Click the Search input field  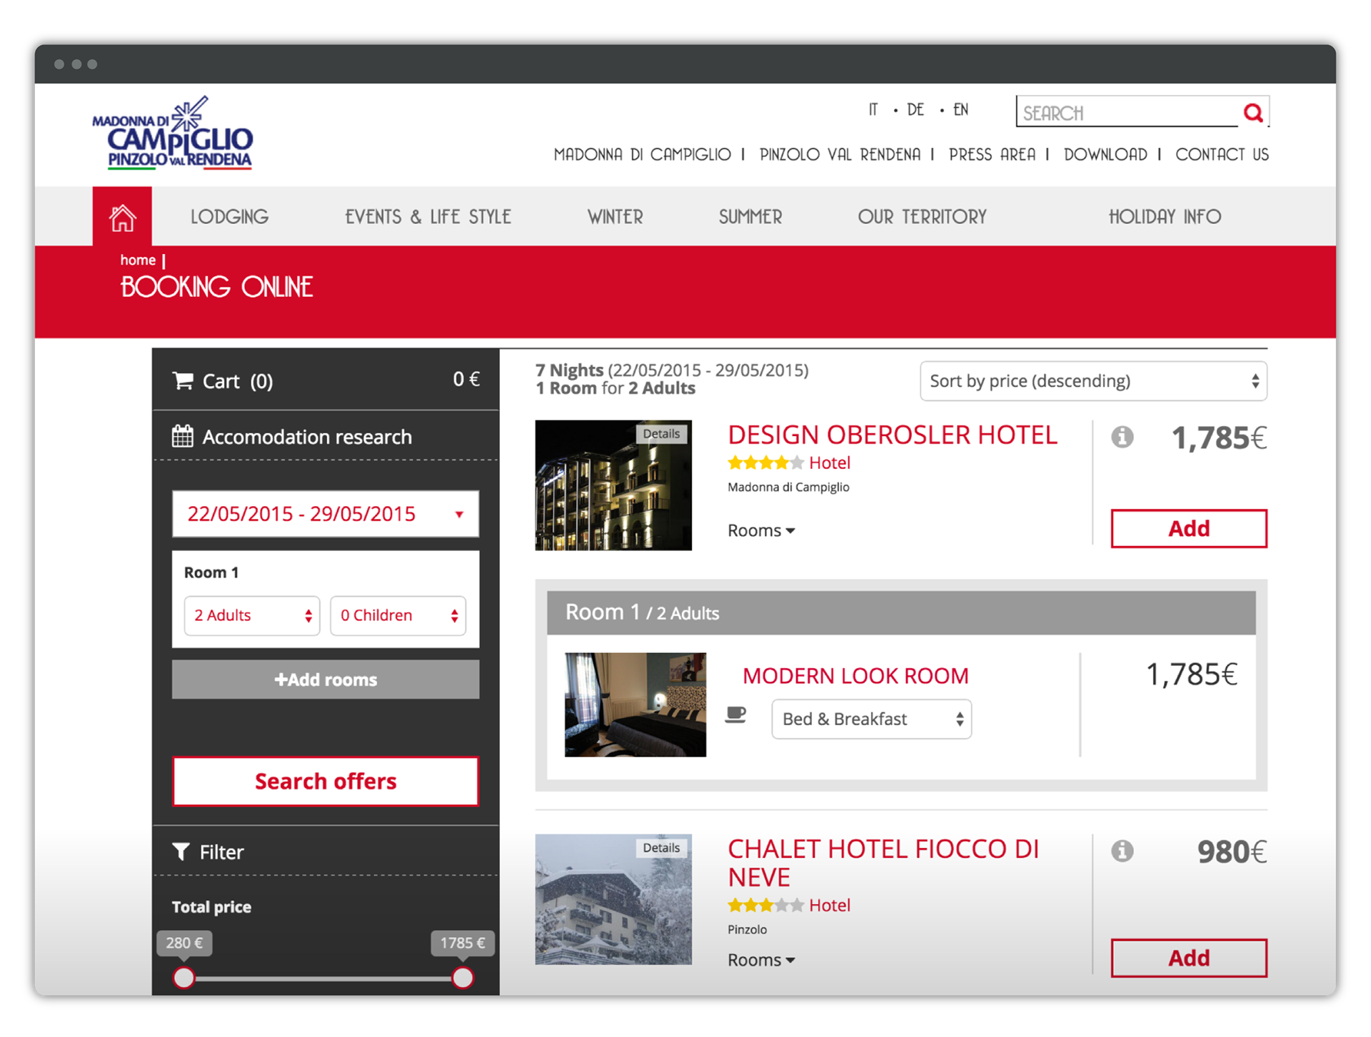pos(1128,112)
